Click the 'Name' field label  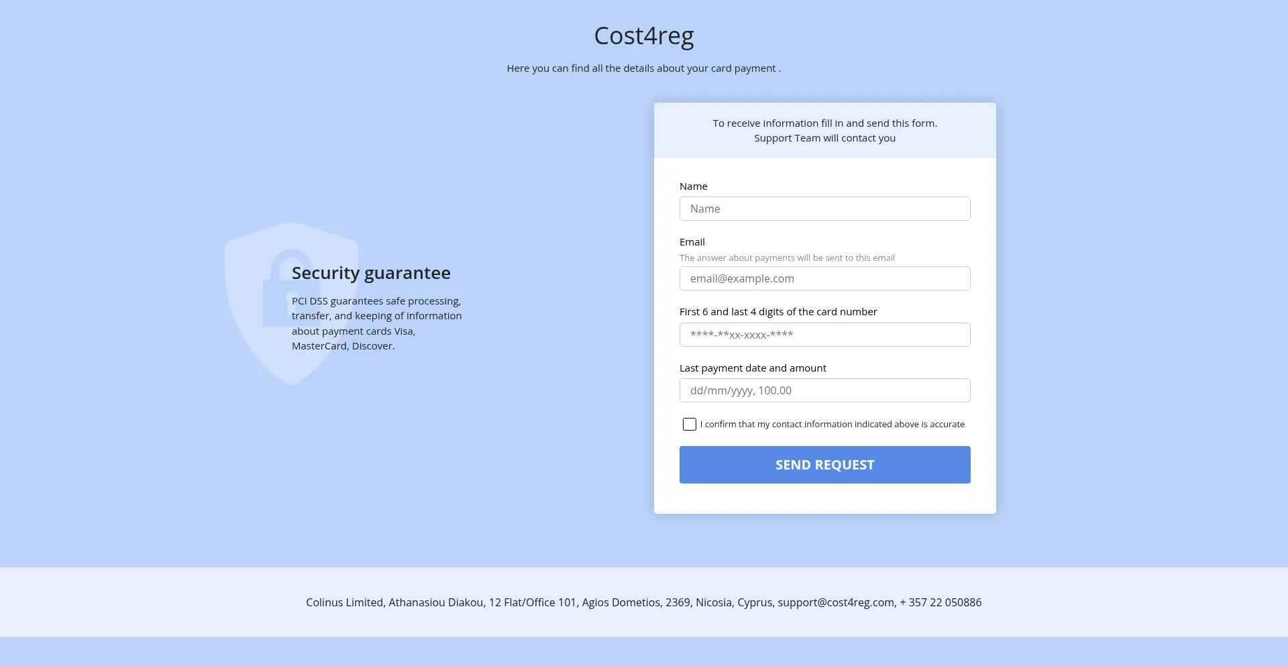(693, 186)
